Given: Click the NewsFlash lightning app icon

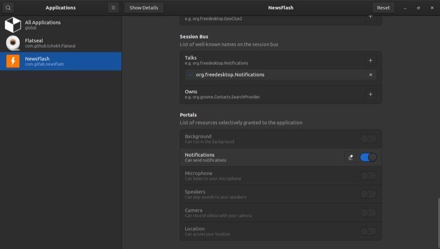Looking at the screenshot, I should (x=13, y=61).
